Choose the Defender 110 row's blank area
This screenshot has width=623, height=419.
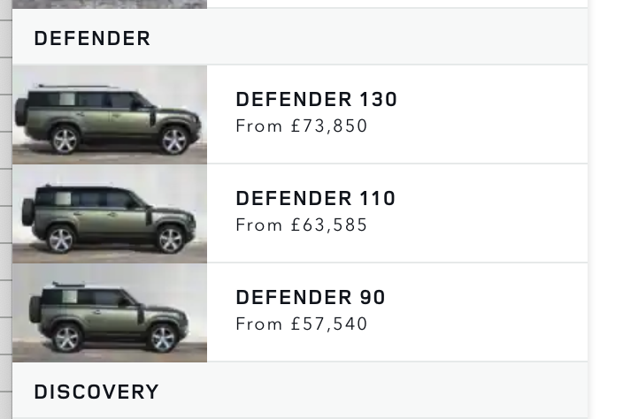(488, 213)
